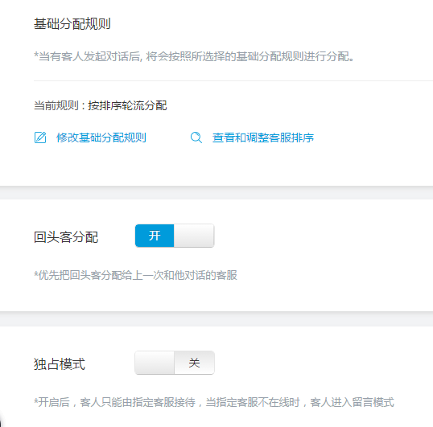The image size is (433, 427).
Task: Click the blank left half of 独占模式 switch
Action: (155, 363)
